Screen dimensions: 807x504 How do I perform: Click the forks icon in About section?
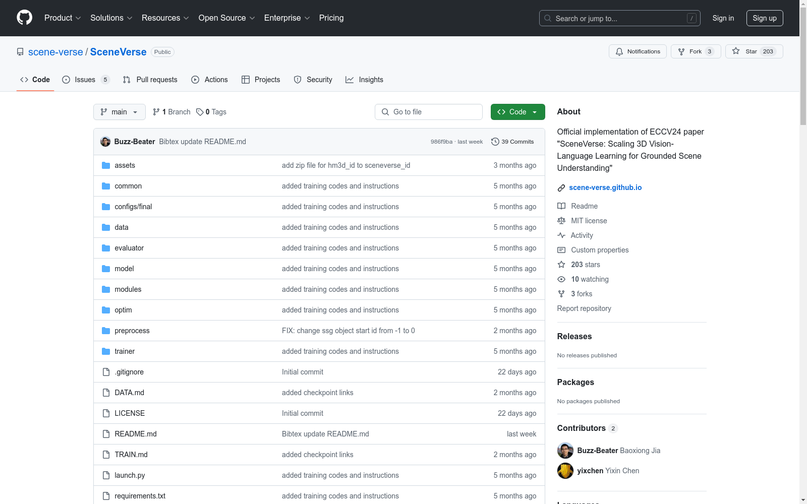[561, 294]
